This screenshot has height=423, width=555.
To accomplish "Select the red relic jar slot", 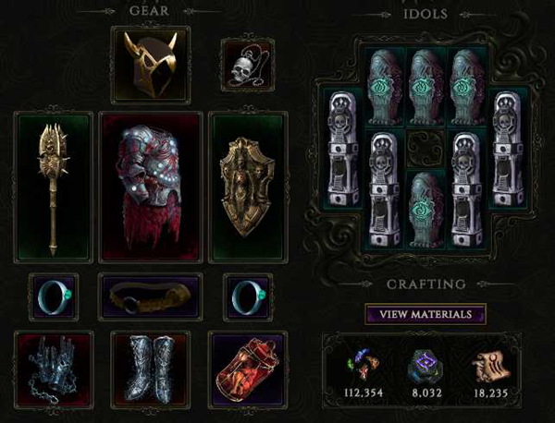I will [x=248, y=369].
